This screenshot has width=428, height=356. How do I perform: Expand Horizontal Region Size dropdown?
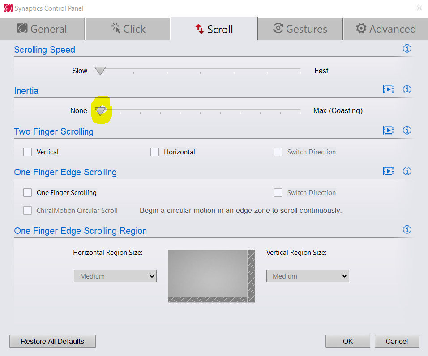pos(115,276)
